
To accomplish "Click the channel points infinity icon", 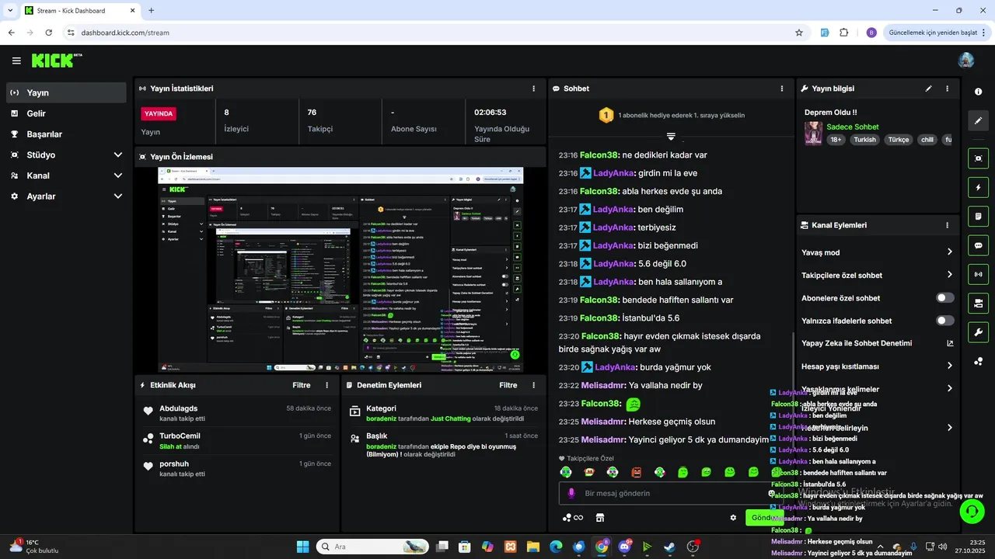I will [573, 518].
